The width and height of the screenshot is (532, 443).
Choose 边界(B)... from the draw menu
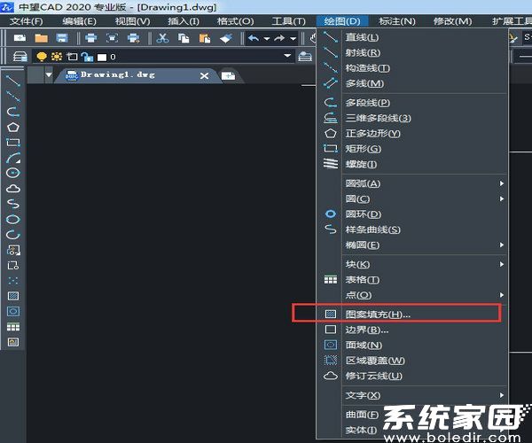412,330
